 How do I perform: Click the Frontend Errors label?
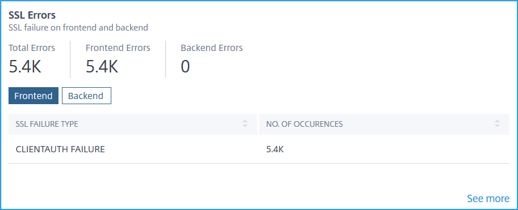click(x=118, y=48)
